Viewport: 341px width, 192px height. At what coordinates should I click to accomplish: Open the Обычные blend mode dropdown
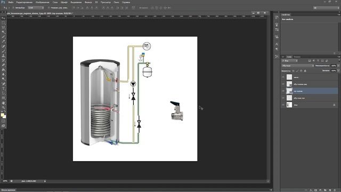coord(298,66)
